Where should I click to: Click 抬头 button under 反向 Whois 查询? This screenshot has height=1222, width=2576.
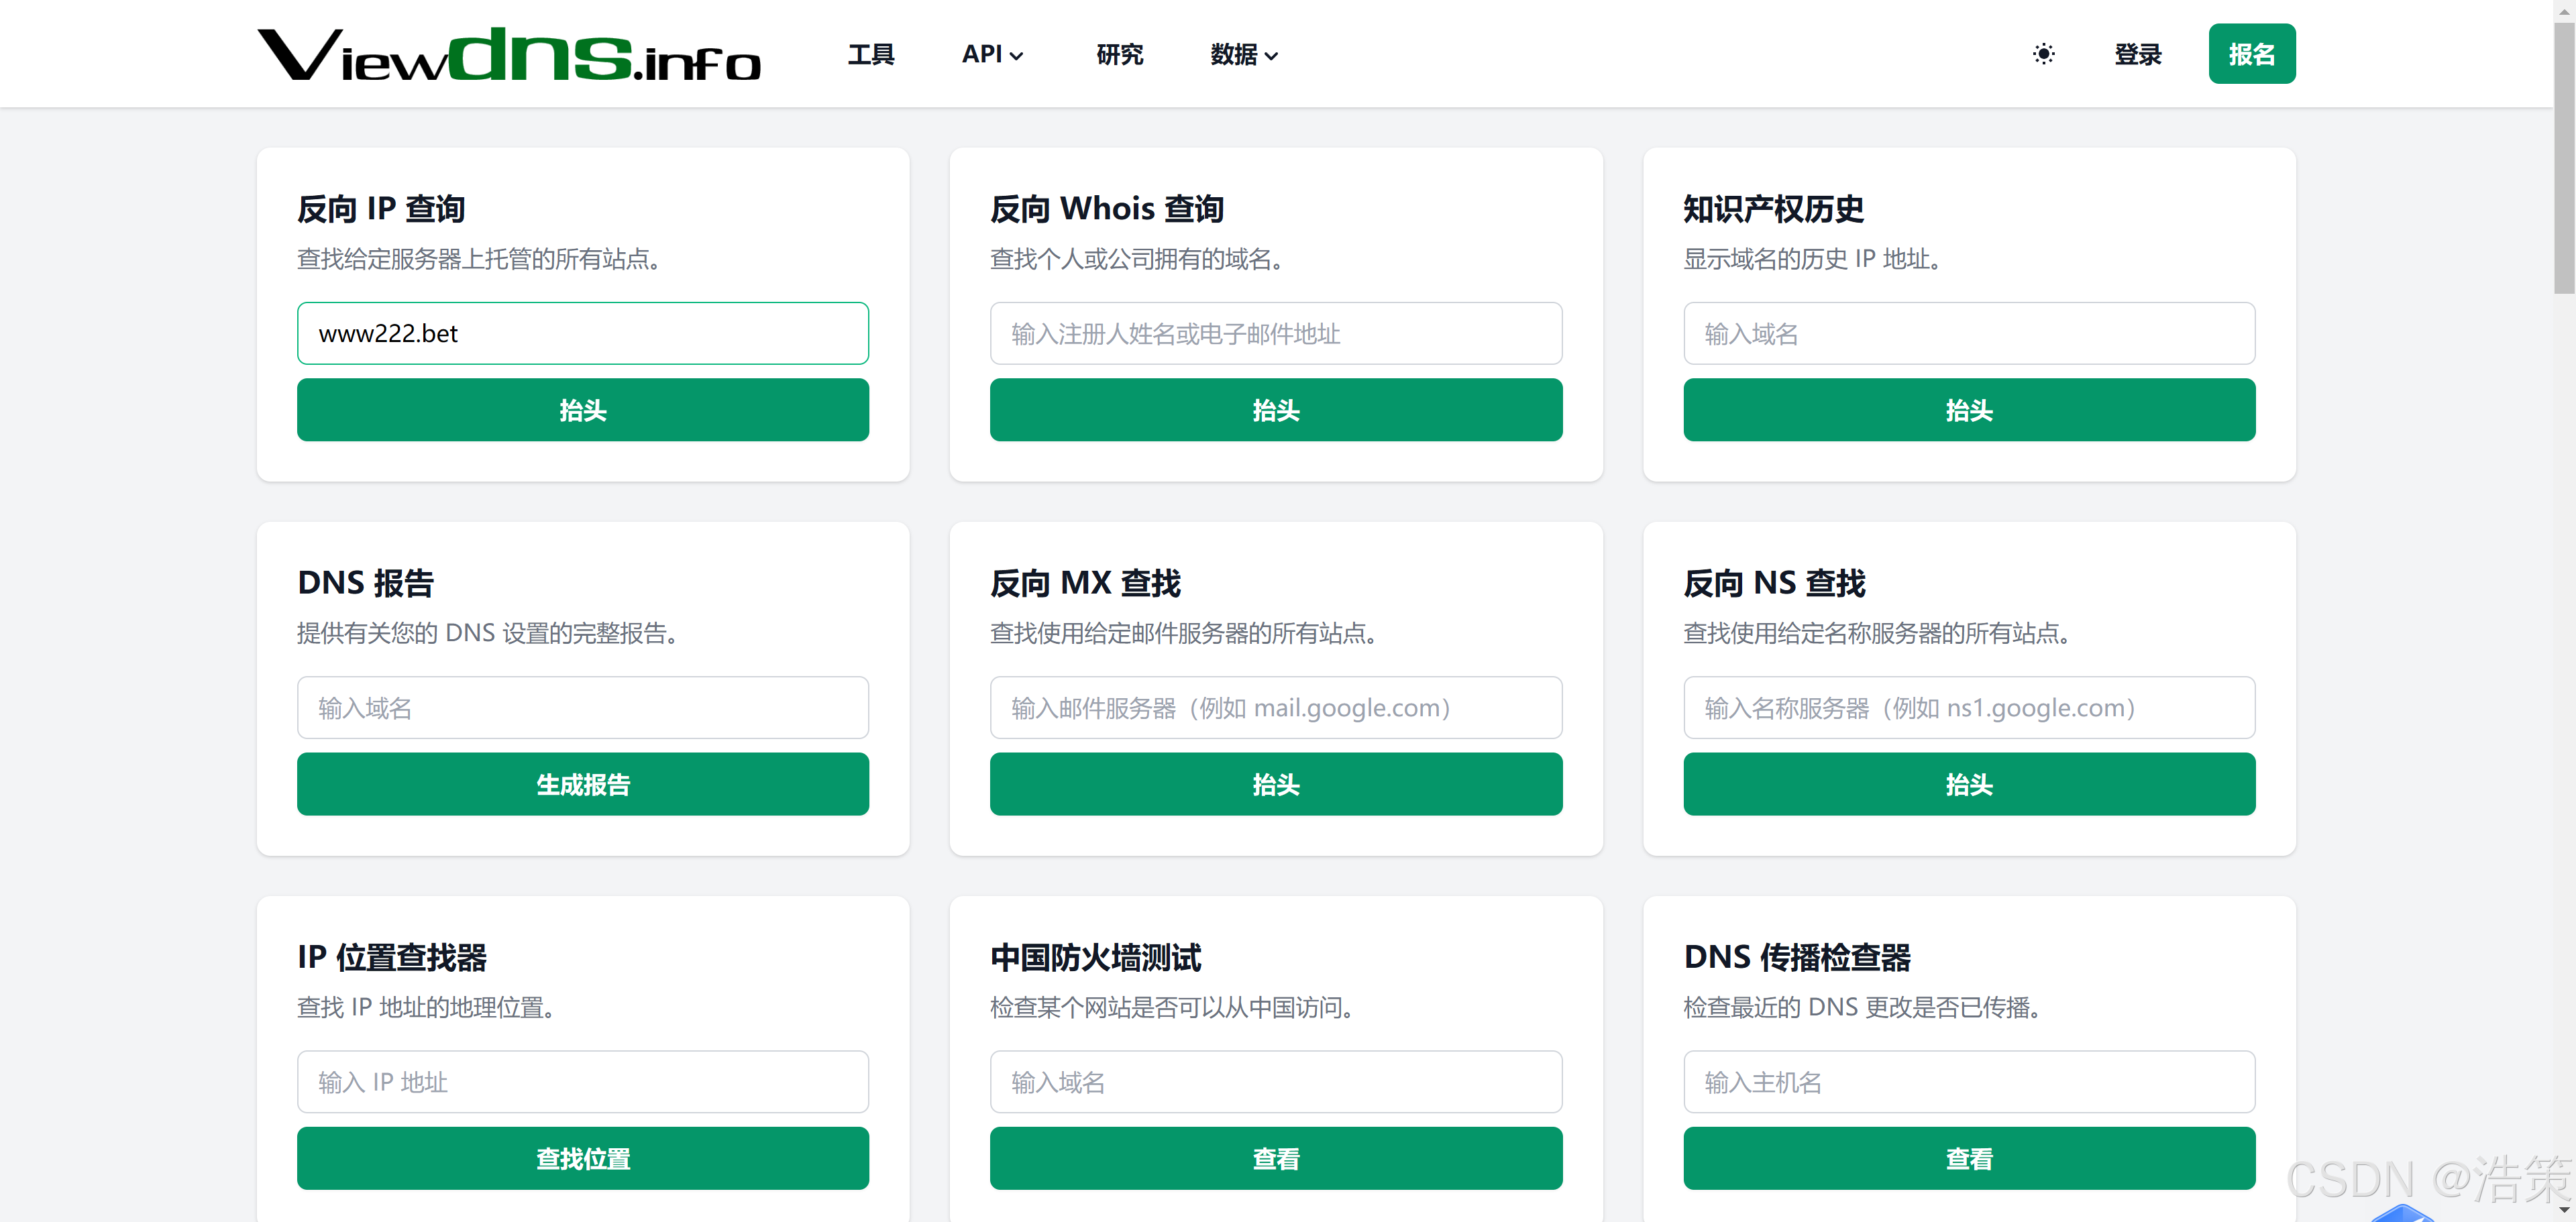point(1276,410)
